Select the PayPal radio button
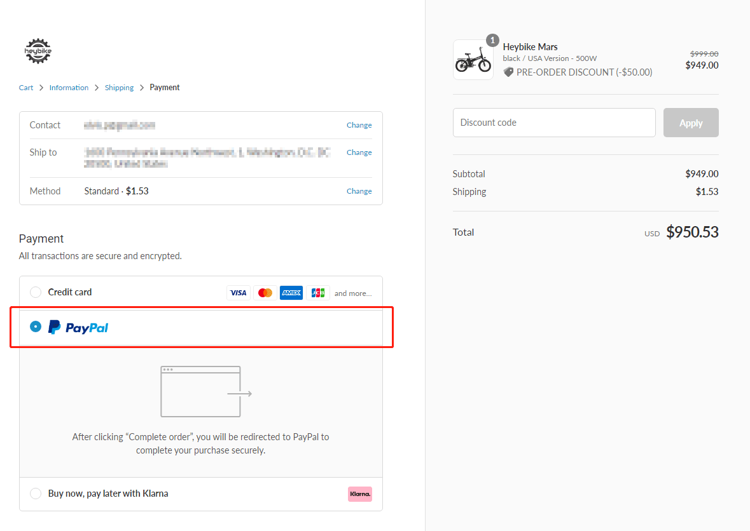This screenshot has width=750, height=531. coord(36,326)
